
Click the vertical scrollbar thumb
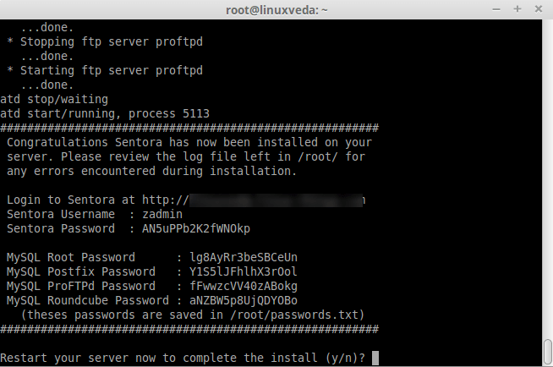pyautogui.click(x=547, y=350)
